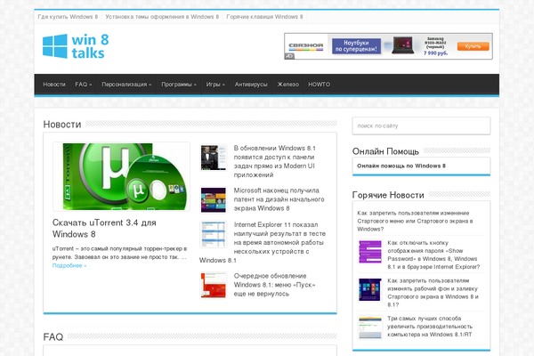
Task: Open the Microsoft patent news thumbnail
Action: pos(214,199)
